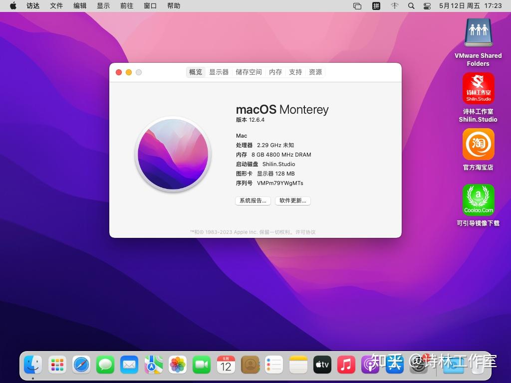The height and width of the screenshot is (383, 511).
Task: Click the date and time 5月12日 周五 17:23
Action: [x=470, y=6]
